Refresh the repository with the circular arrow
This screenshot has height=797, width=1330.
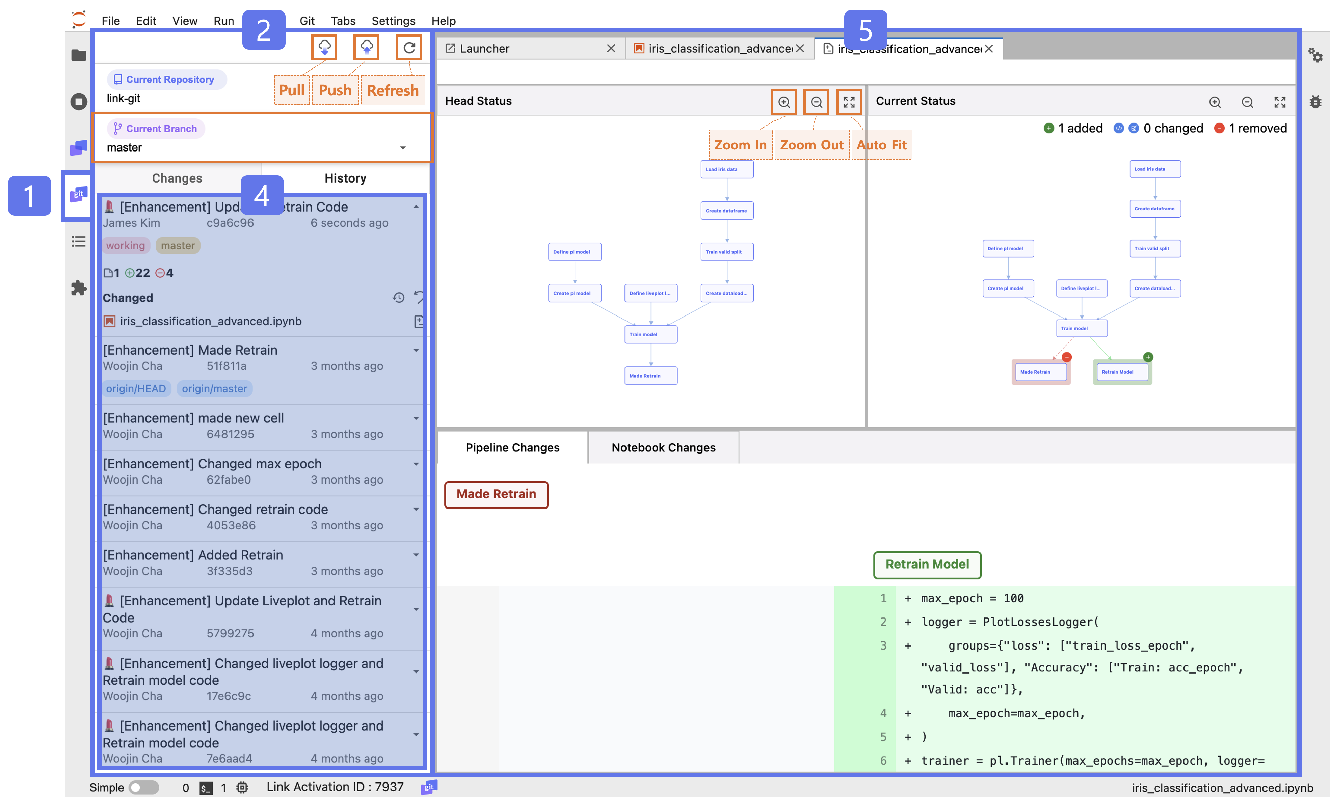tap(409, 48)
